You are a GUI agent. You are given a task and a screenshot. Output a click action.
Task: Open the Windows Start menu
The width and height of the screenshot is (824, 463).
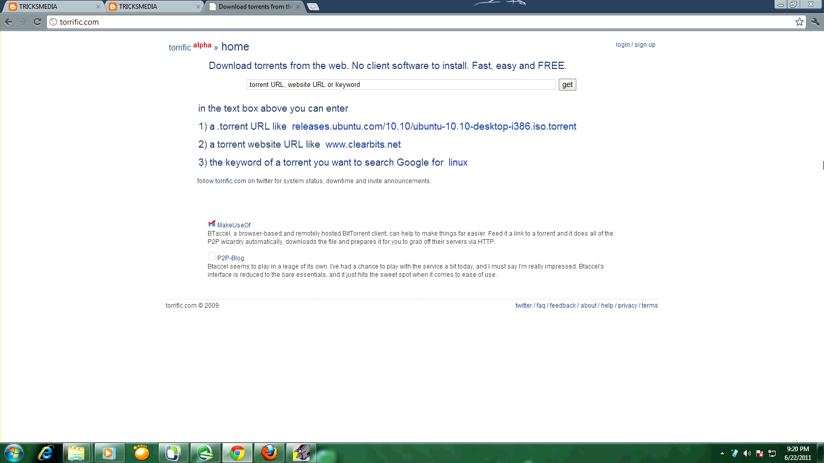pos(13,453)
